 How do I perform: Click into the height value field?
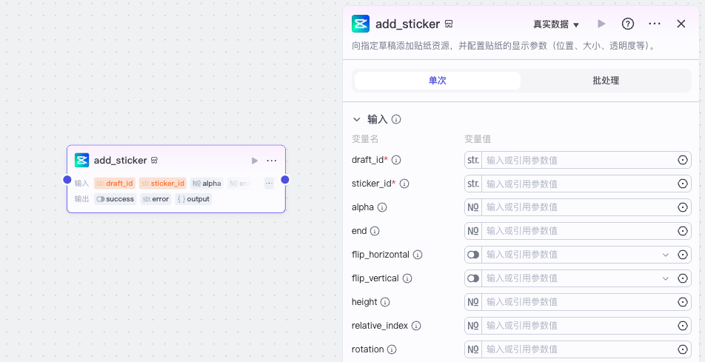pyautogui.click(x=578, y=302)
